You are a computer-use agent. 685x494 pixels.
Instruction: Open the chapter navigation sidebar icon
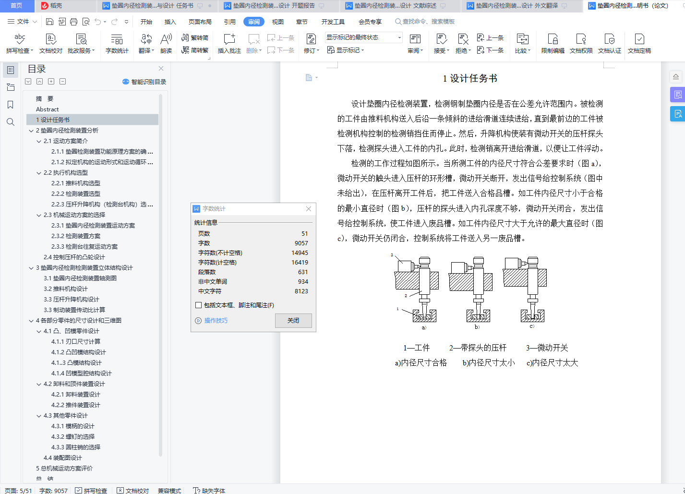pos(11,87)
